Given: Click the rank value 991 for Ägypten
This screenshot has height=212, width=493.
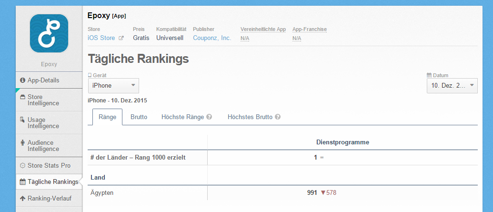Looking at the screenshot, I should pos(312,193).
